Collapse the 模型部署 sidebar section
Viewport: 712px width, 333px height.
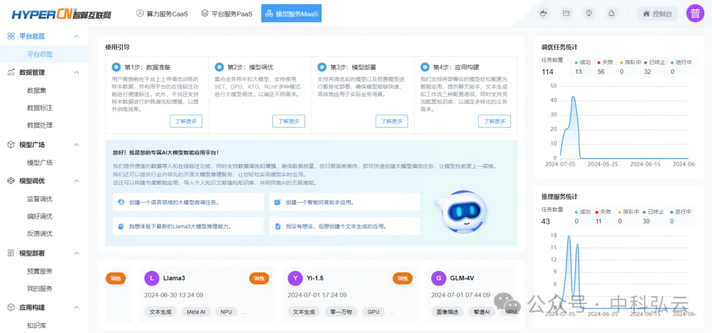pyautogui.click(x=76, y=253)
